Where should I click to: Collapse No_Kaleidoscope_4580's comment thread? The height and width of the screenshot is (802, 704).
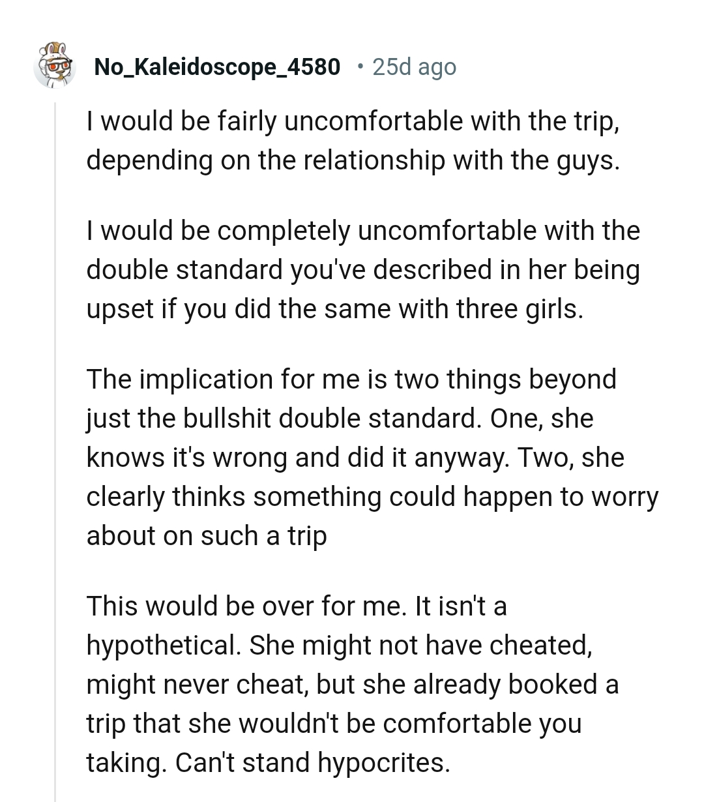pos(55,391)
